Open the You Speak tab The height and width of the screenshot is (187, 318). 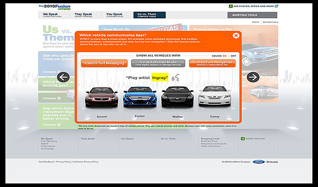114,15
